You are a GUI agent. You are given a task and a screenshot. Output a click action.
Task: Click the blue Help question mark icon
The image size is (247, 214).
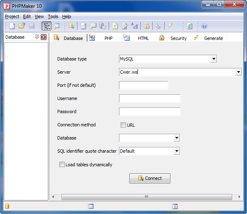tap(204, 26)
